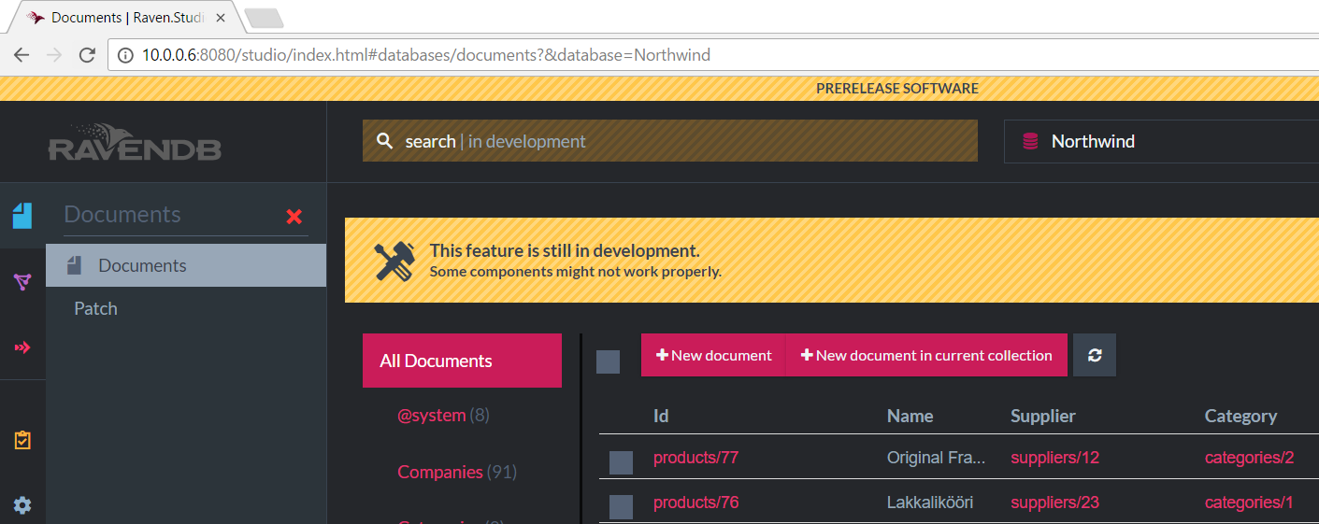Image resolution: width=1319 pixels, height=524 pixels.
Task: Select Documents item in side menu
Action: point(186,265)
